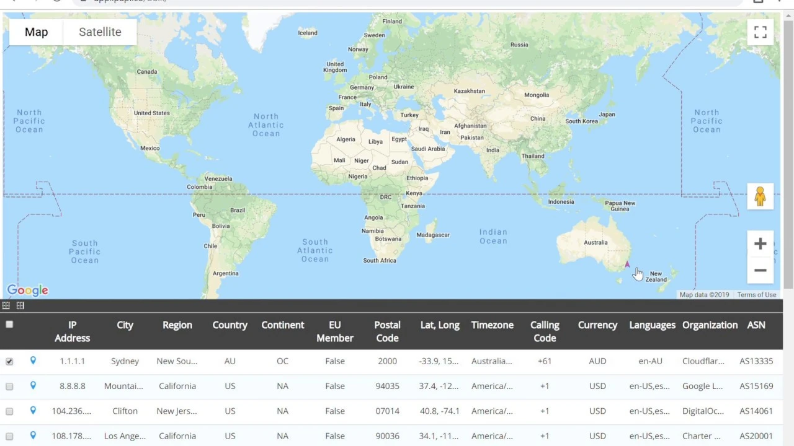Click the map pin in the Clifton row
The width and height of the screenshot is (794, 446).
[x=33, y=410]
